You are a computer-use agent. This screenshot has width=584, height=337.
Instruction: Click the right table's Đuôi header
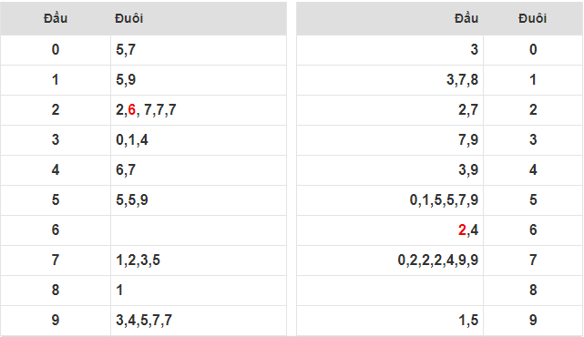533,18
